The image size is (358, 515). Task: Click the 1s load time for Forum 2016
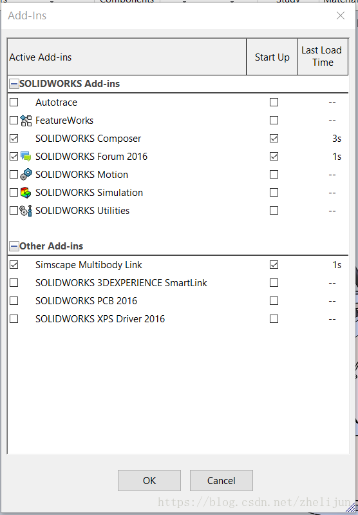(337, 157)
